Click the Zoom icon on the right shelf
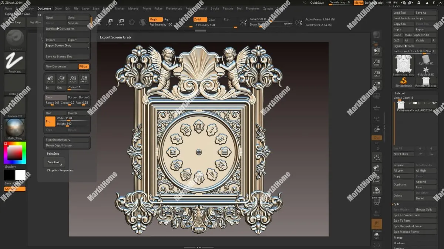This screenshot has height=249, width=444. click(376, 61)
